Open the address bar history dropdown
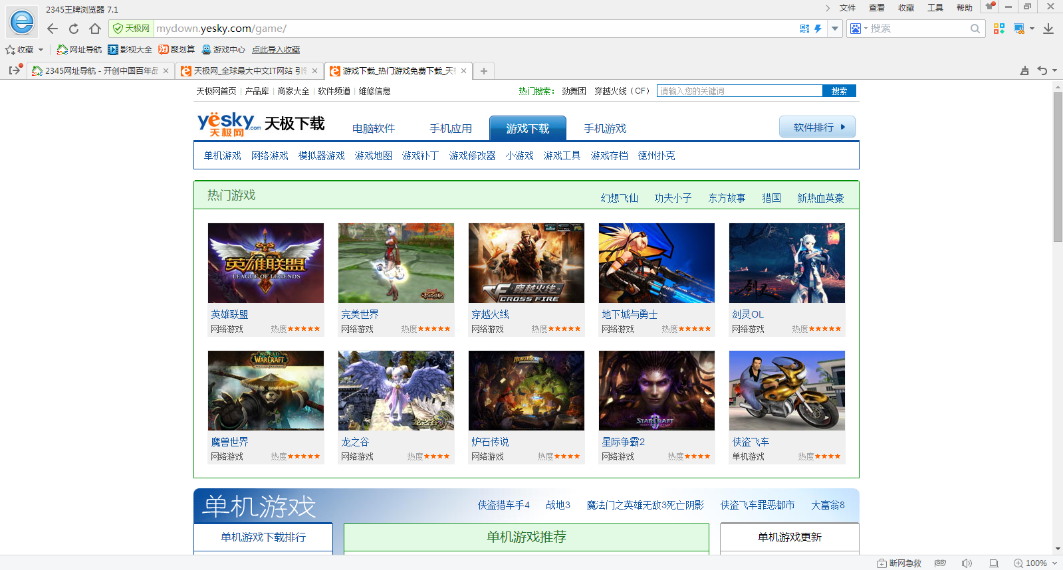 [835, 29]
